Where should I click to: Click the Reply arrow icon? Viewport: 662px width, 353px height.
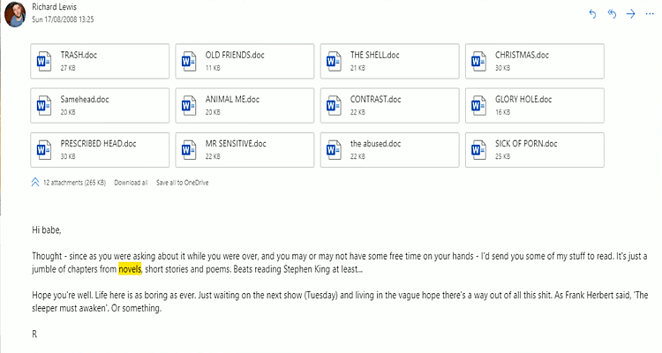[592, 14]
